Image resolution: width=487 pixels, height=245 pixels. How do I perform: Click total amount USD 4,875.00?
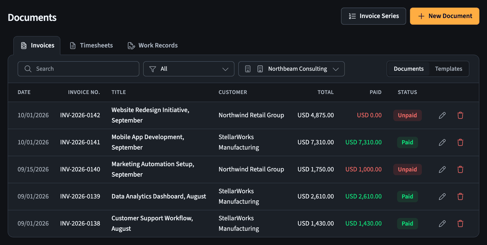pos(316,115)
